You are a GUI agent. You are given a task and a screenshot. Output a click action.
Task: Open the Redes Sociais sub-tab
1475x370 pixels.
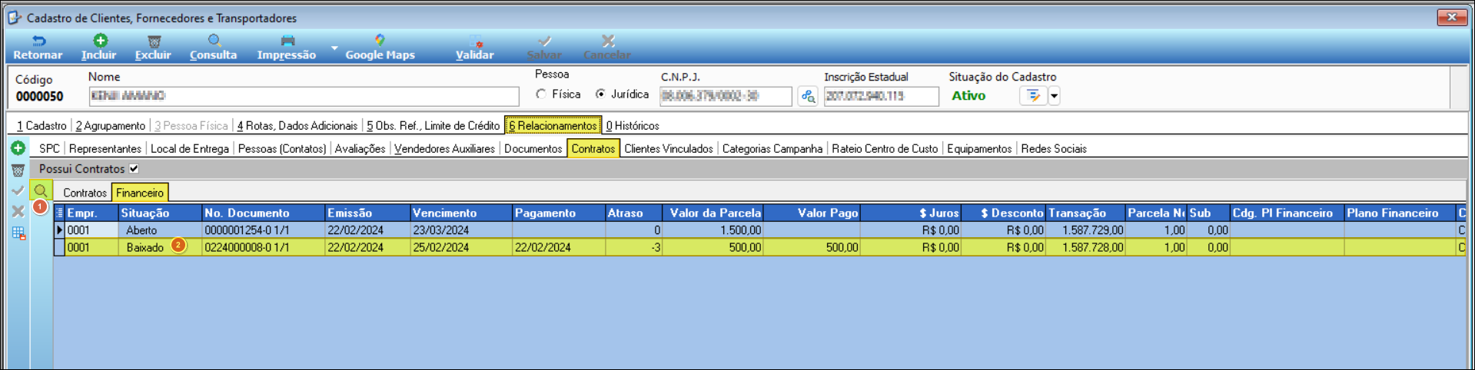tap(1054, 149)
